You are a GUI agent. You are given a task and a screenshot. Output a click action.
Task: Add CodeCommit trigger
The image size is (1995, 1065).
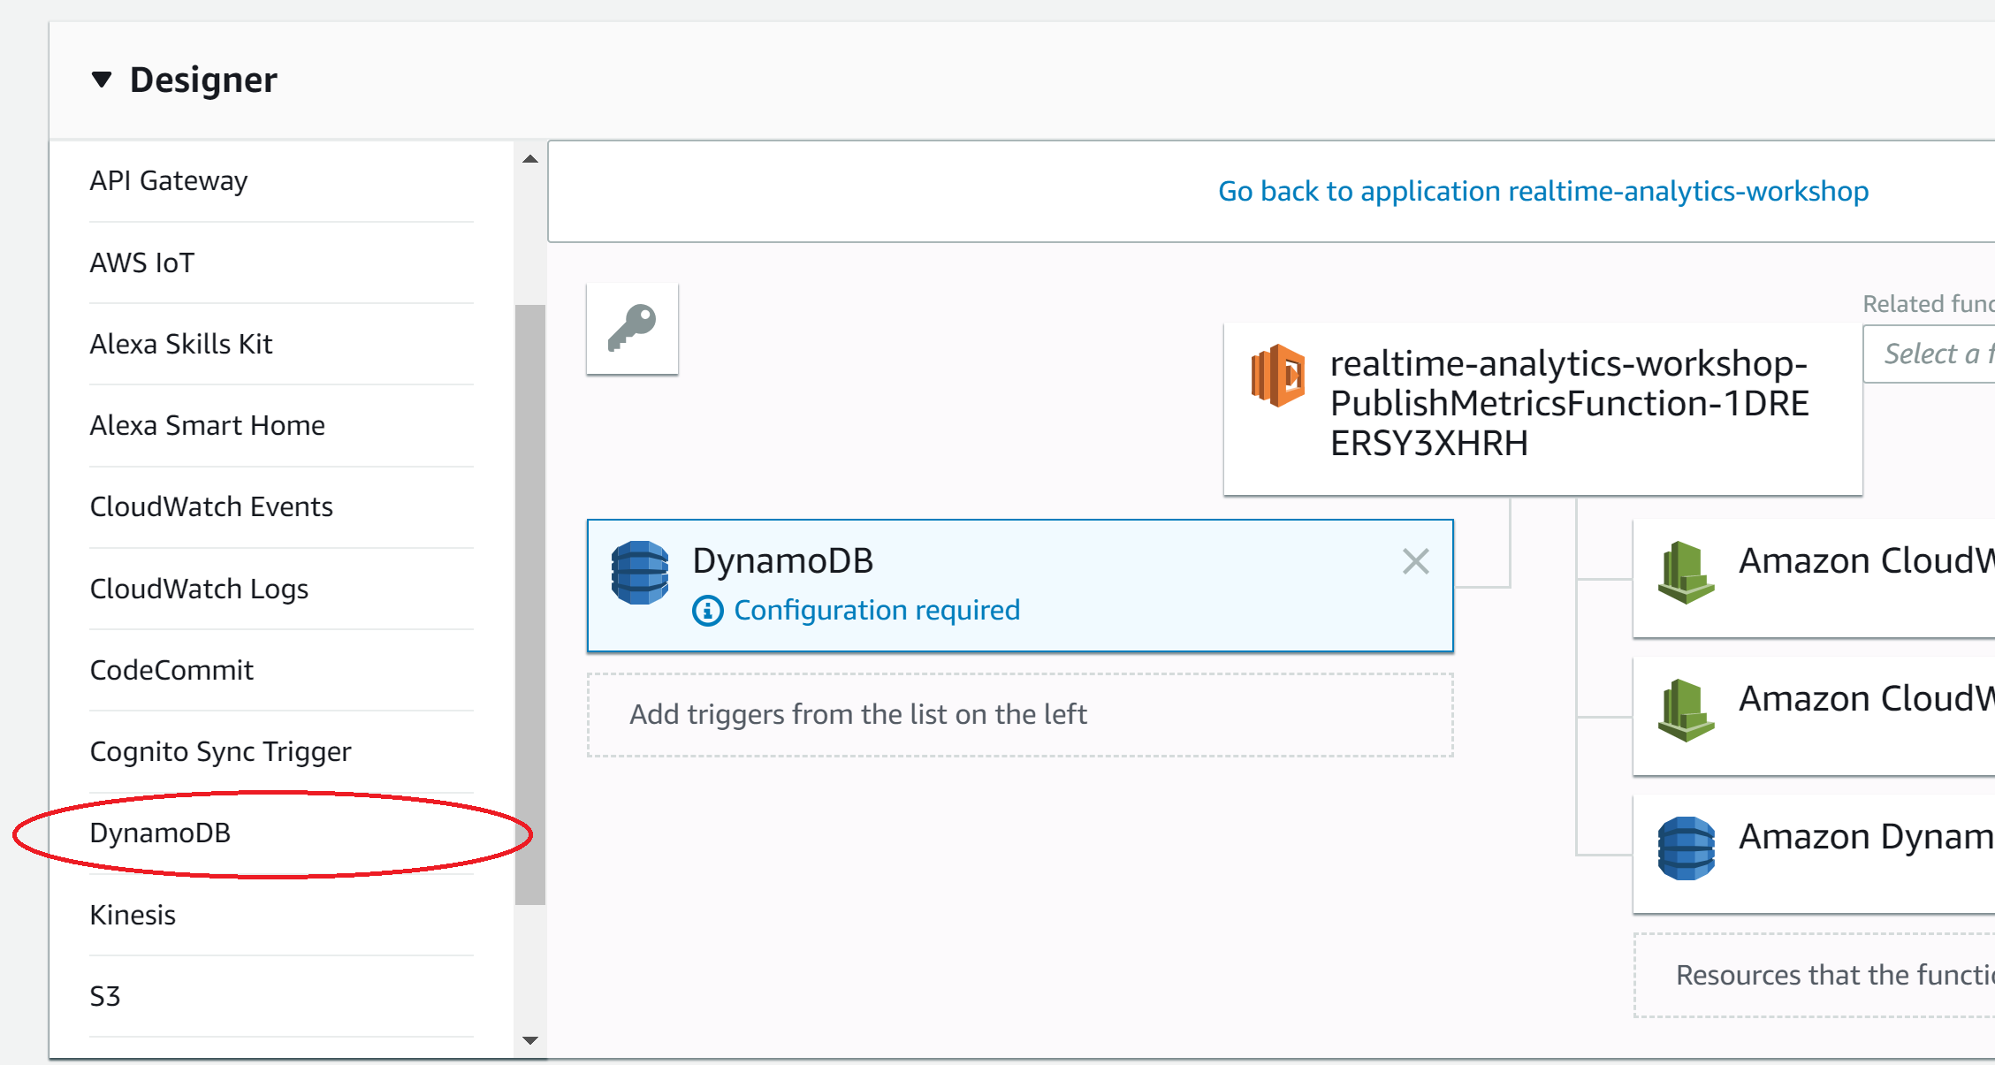point(282,671)
